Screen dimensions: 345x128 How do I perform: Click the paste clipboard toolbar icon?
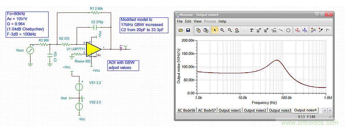pyautogui.click(x=206, y=30)
